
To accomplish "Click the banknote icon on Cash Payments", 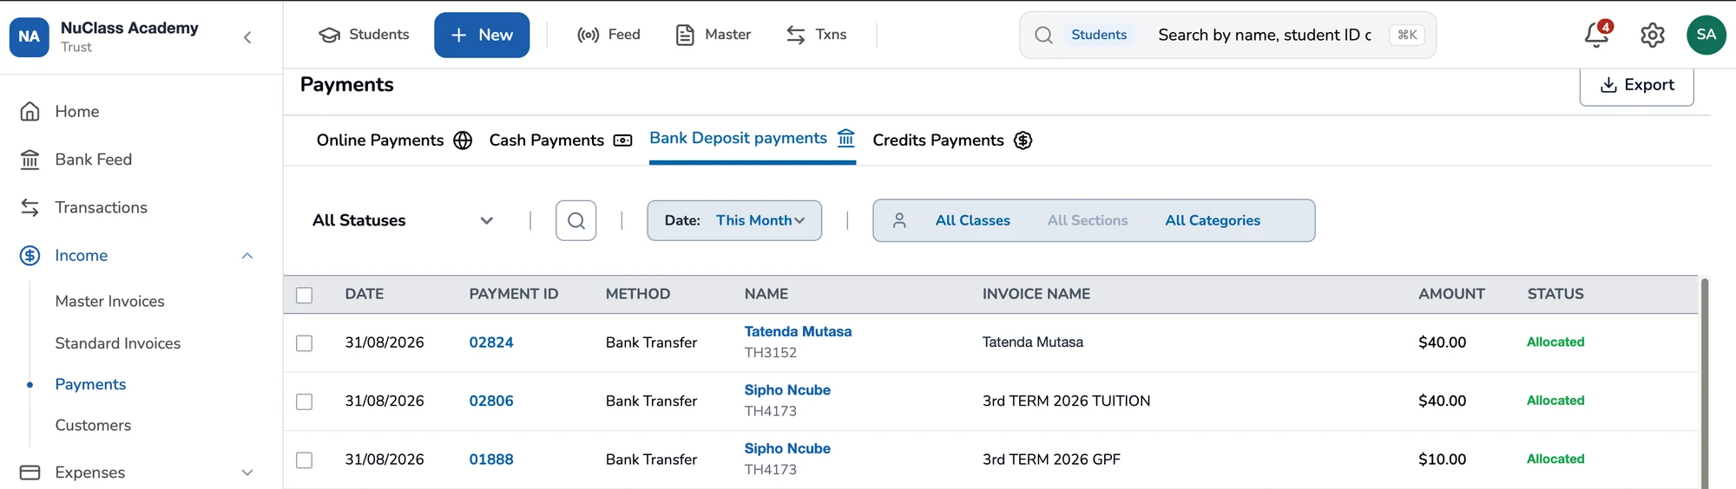I will click(x=622, y=140).
